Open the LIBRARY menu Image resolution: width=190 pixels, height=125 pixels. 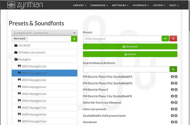tap(80, 5)
